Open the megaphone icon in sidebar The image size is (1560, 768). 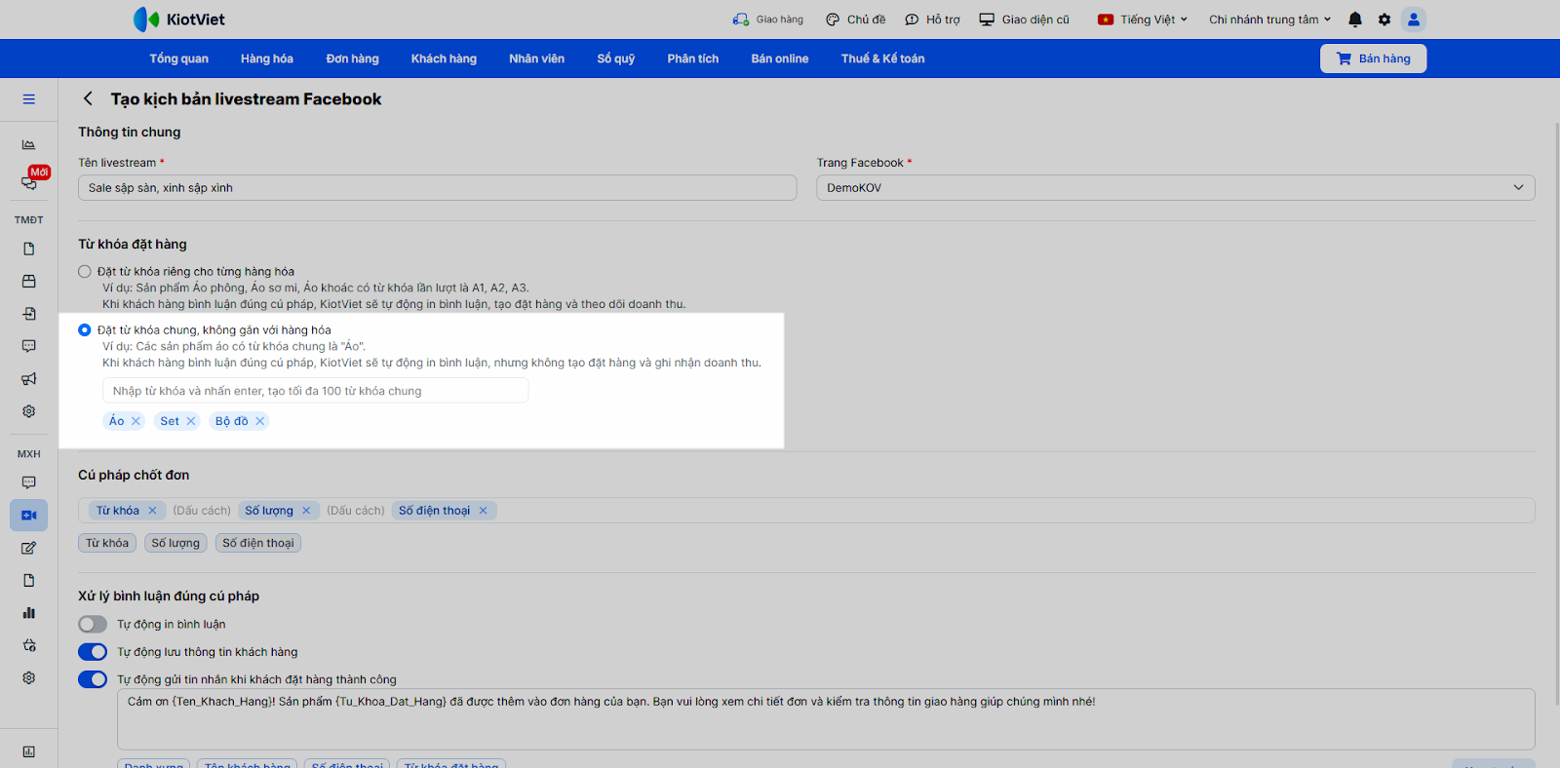[29, 379]
